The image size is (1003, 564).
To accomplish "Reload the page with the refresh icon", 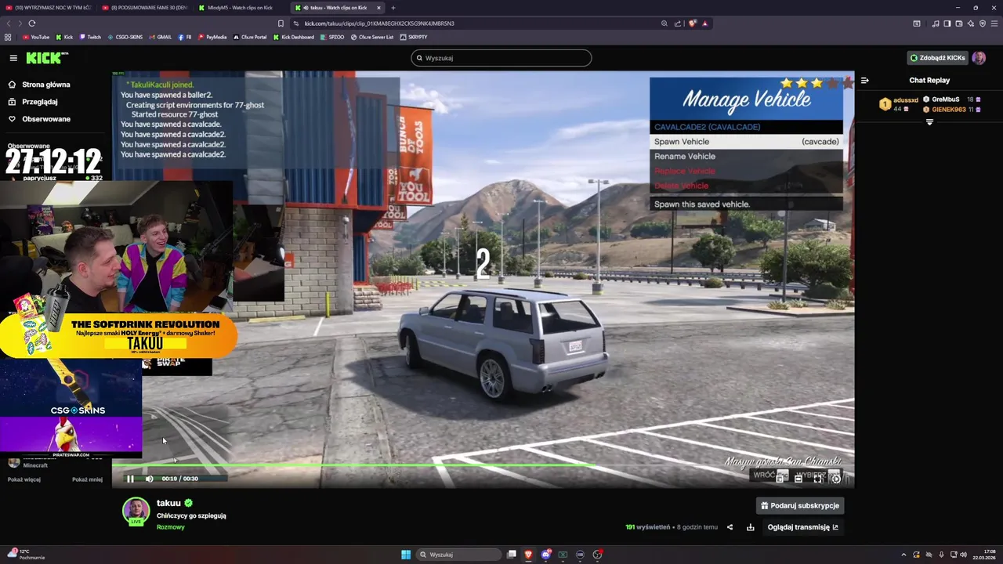I will pyautogui.click(x=32, y=23).
